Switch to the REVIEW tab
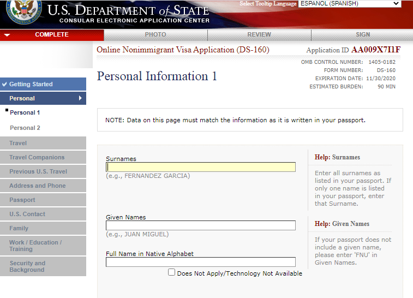The image size is (413, 298). click(259, 35)
